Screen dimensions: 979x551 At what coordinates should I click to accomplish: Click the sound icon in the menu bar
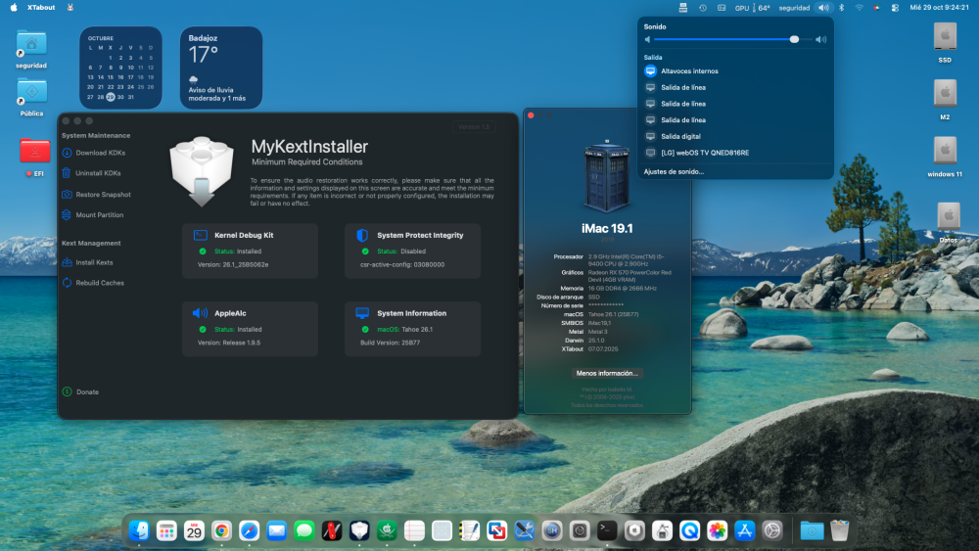[823, 8]
